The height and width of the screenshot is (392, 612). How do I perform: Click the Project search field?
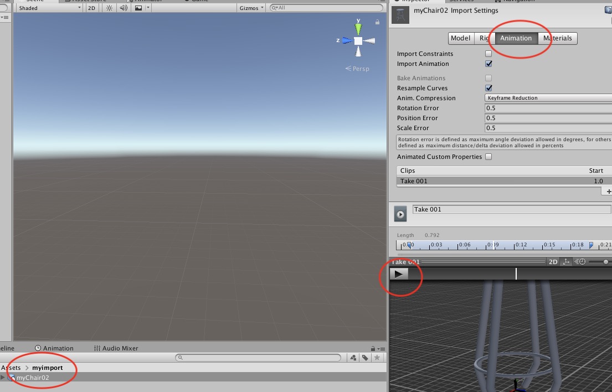point(258,358)
